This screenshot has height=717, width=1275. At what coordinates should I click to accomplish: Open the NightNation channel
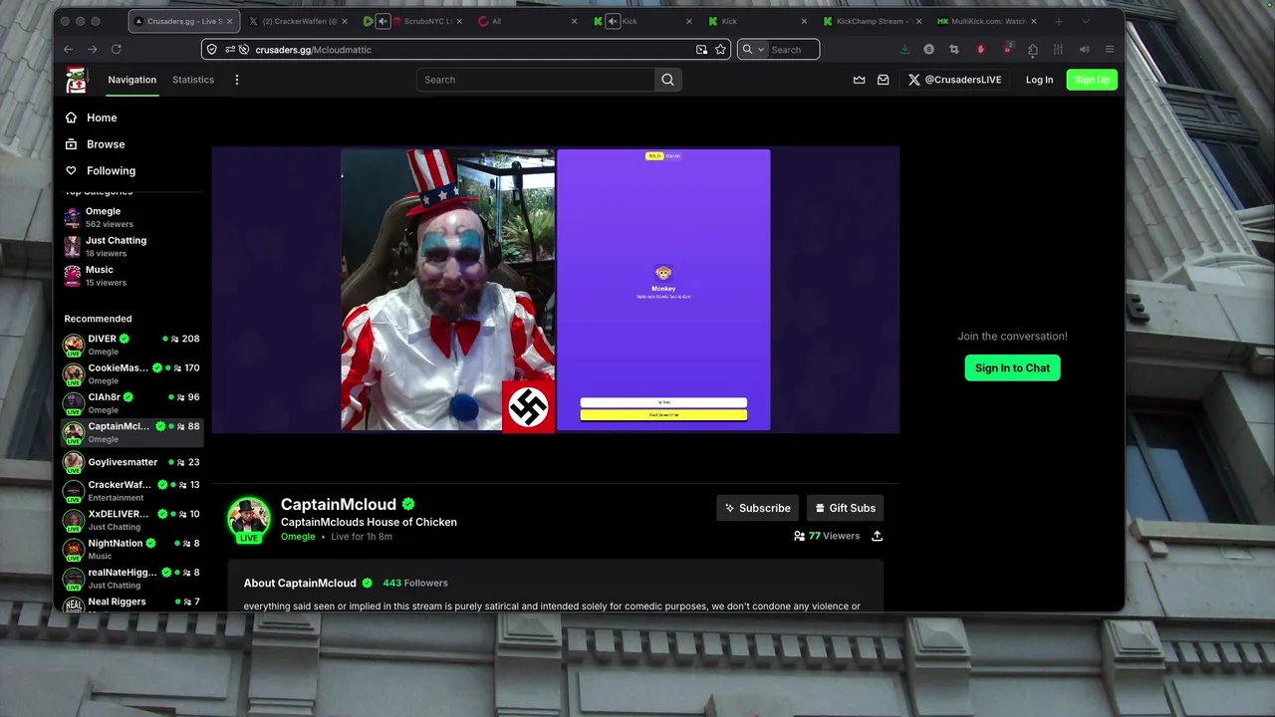(x=131, y=549)
